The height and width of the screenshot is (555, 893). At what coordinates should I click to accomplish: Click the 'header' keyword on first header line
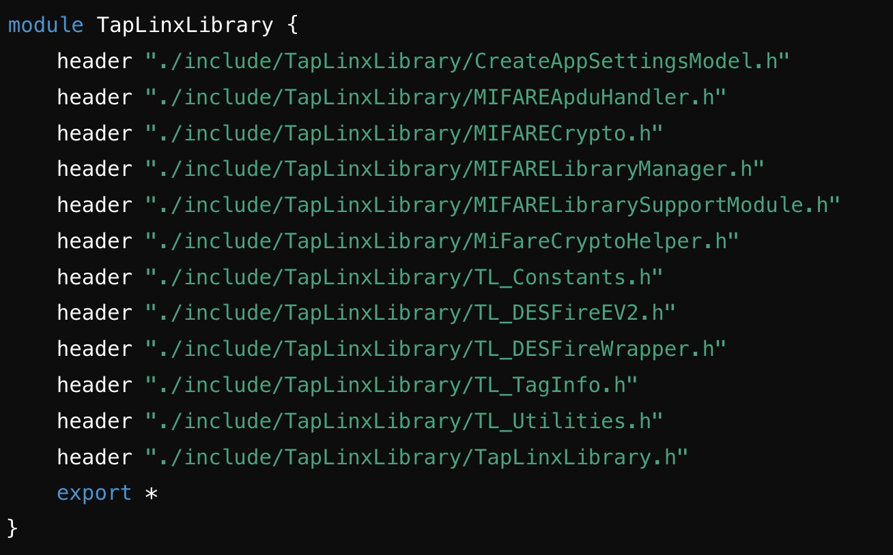click(x=94, y=61)
